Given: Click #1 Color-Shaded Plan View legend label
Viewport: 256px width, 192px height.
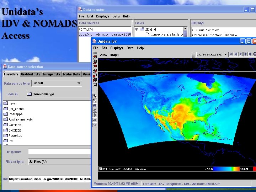Looking at the screenshot, I should 124,169.
